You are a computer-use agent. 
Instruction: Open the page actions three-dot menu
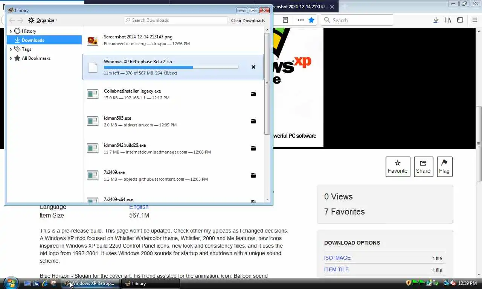tap(300, 20)
